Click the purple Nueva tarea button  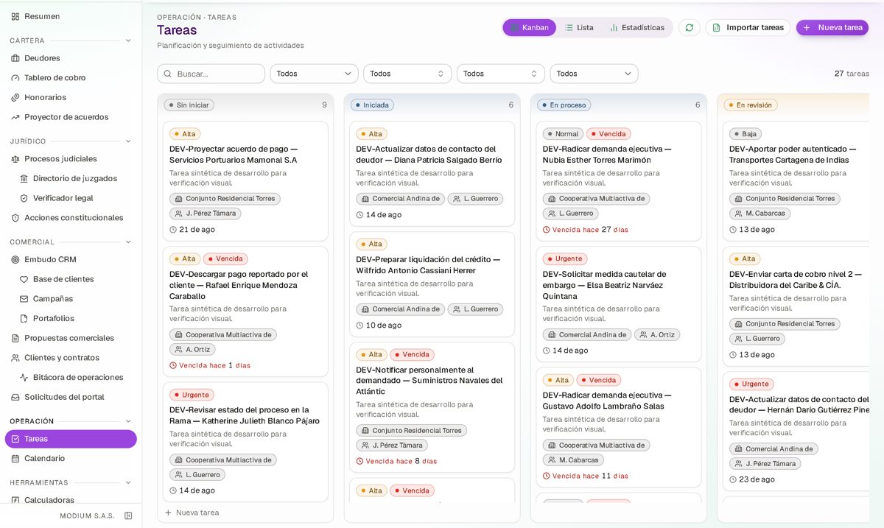832,27
